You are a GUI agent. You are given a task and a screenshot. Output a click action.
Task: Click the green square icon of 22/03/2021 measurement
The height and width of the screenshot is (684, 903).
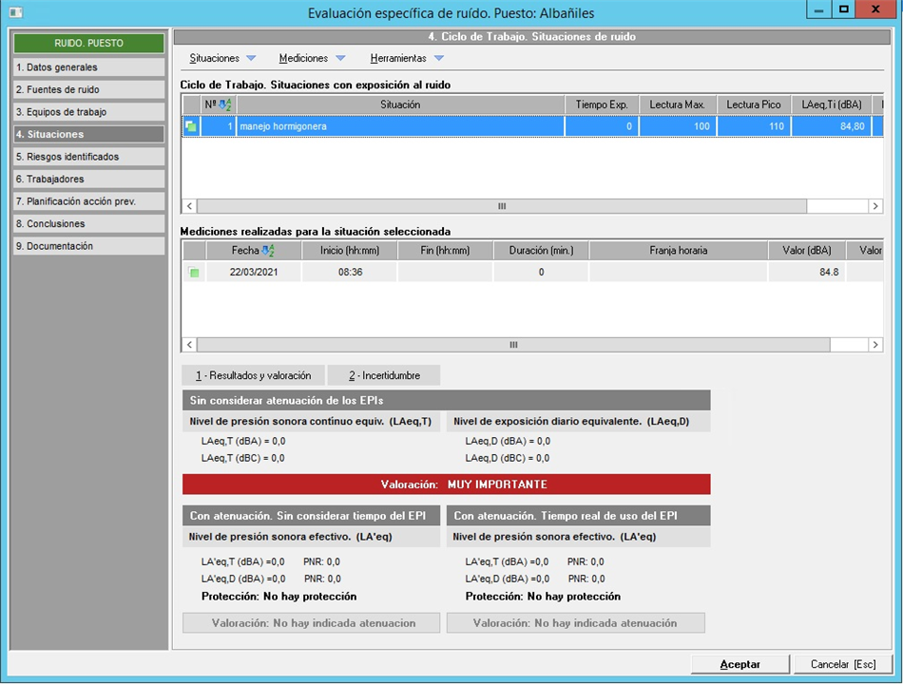194,273
